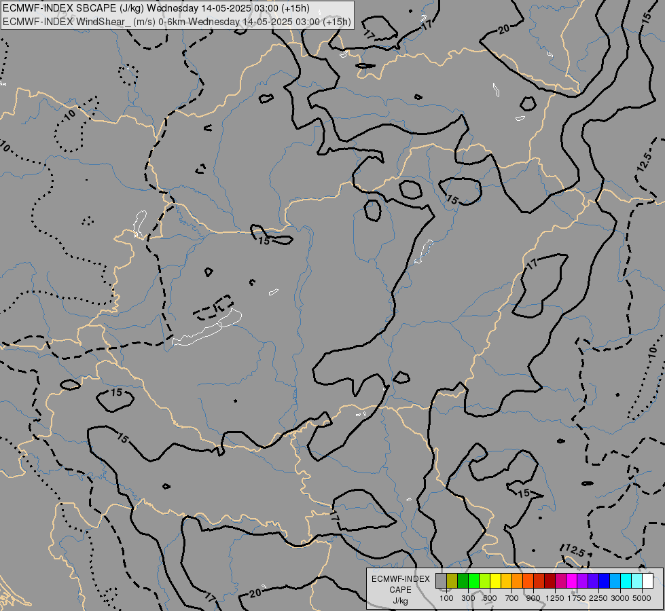The width and height of the screenshot is (665, 611).
Task: Pick the amber legend swatch left of 700
Action: pos(506,580)
